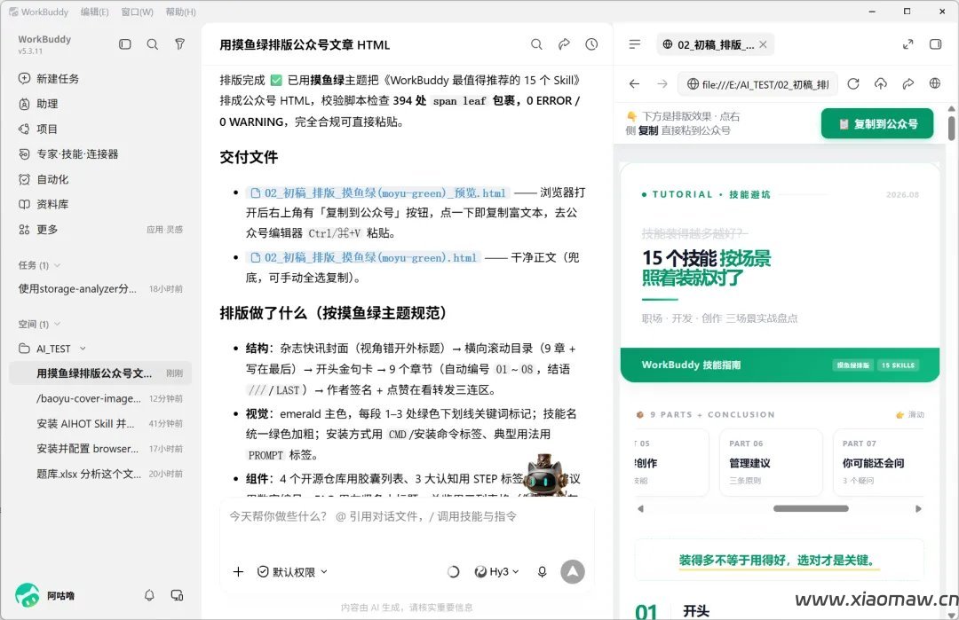Viewport: 959px width, 620px height.
Task: Close the 02_初稿_排版 preview tab
Action: pyautogui.click(x=763, y=44)
